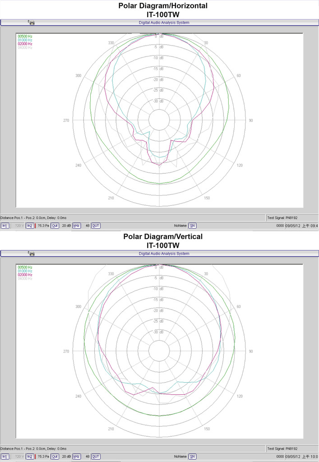Click the Out button in the lower status bar
Viewport: 319px width, 462px height.
55,457
